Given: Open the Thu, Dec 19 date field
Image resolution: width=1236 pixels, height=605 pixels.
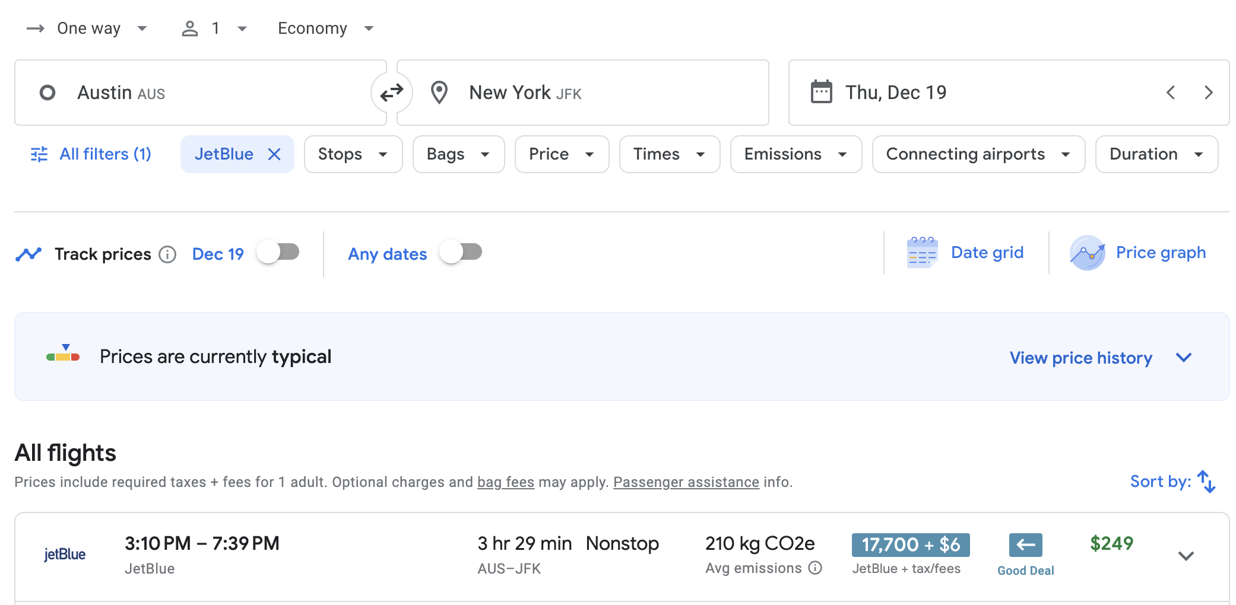Looking at the screenshot, I should [x=1009, y=93].
